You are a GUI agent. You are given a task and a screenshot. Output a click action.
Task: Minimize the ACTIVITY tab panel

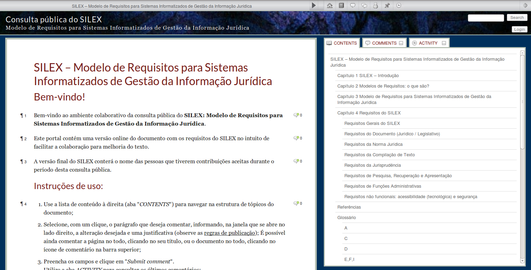coord(444,43)
